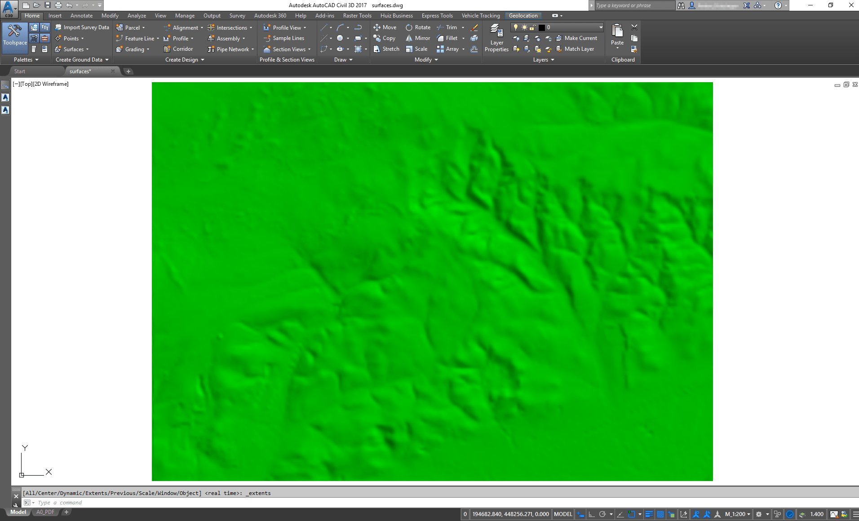
Task: Click the Undo arrow in quick access toolbar
Action: [x=69, y=5]
